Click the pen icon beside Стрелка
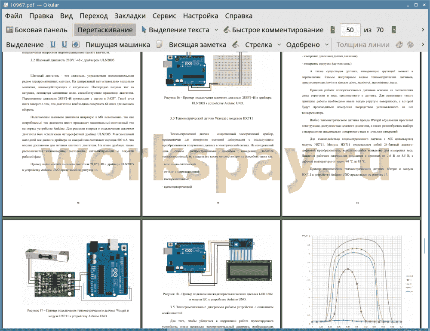Image resolution: width=430 pixels, height=331 pixels. click(236, 44)
